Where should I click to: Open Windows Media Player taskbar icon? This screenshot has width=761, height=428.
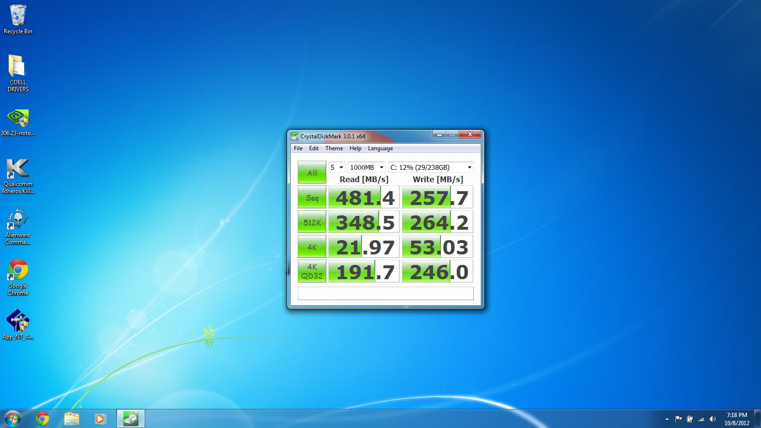pos(100,418)
